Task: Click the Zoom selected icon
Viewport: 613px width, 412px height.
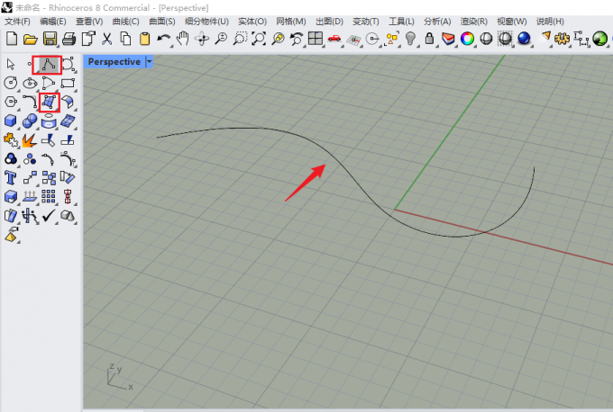Action: 278,39
